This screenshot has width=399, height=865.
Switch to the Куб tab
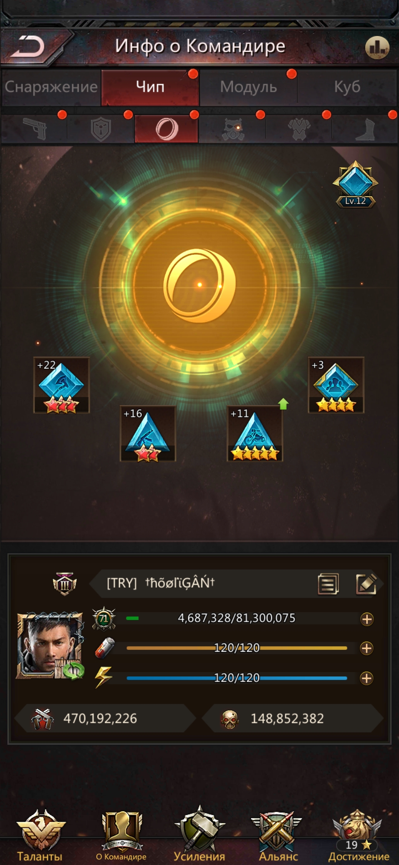(x=347, y=87)
